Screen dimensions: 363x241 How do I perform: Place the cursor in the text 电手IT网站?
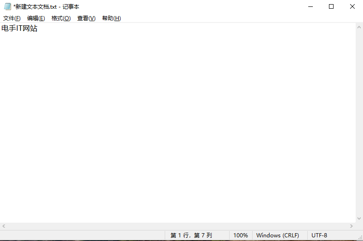click(19, 28)
